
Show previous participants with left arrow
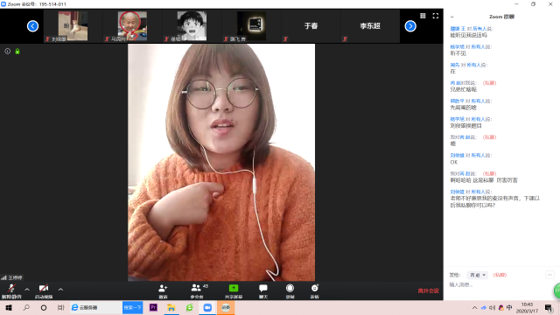tap(33, 26)
